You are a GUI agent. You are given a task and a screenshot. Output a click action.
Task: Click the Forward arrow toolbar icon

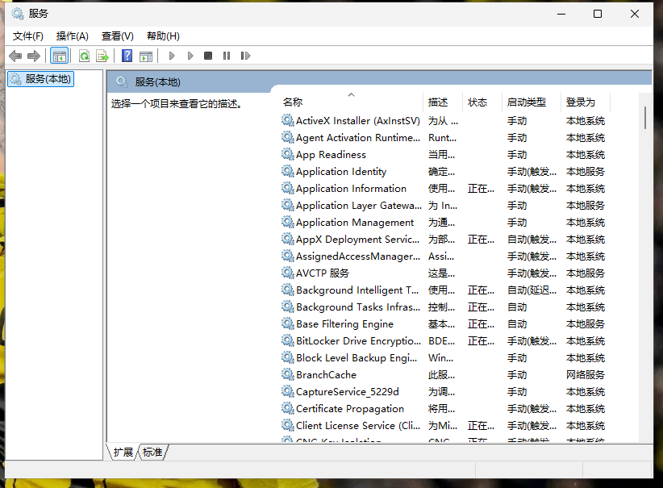(33, 56)
